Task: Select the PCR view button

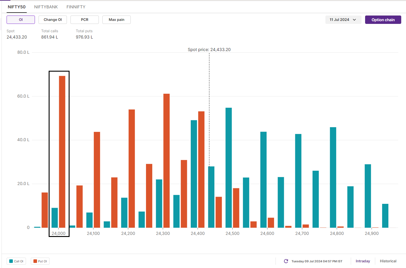Action: (x=84, y=20)
